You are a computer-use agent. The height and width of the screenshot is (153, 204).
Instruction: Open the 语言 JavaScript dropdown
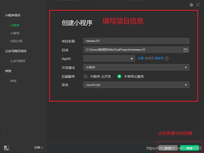[136, 85]
